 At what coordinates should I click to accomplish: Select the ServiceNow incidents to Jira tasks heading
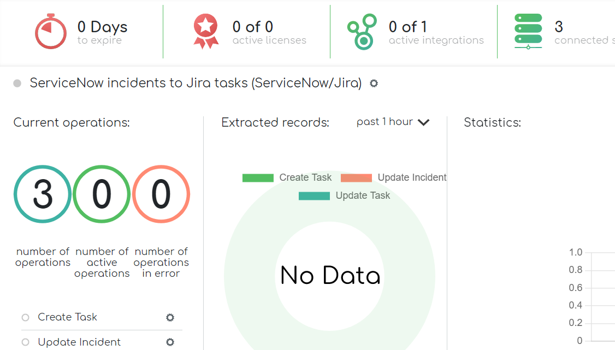click(x=199, y=83)
